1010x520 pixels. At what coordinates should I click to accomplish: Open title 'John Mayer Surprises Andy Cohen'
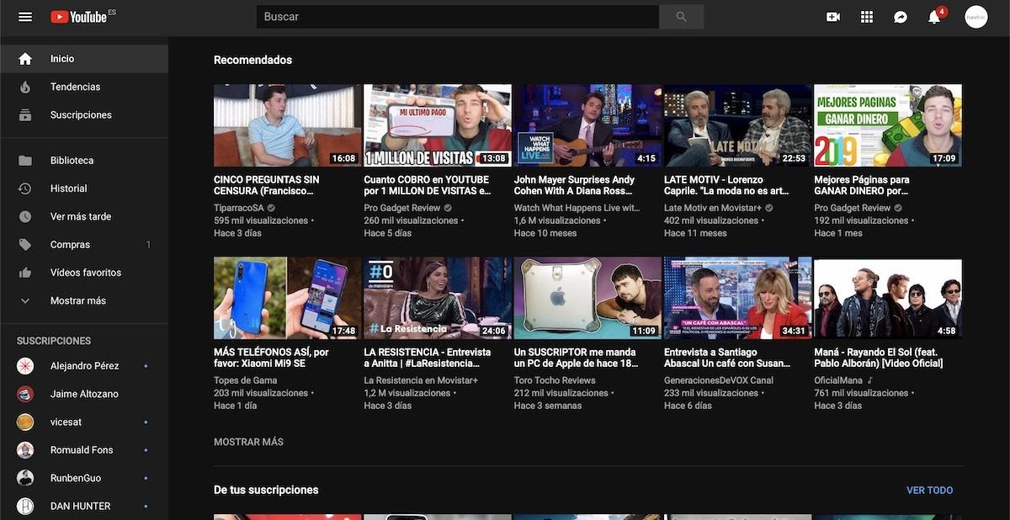click(575, 185)
